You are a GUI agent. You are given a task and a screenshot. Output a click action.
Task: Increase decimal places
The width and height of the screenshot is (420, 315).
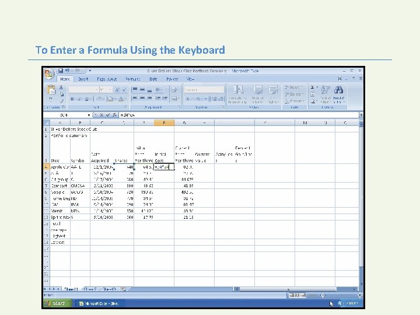[214, 99]
